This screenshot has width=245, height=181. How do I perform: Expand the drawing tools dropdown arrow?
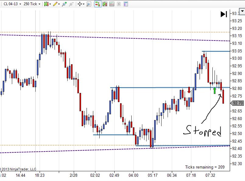click(59, 4)
